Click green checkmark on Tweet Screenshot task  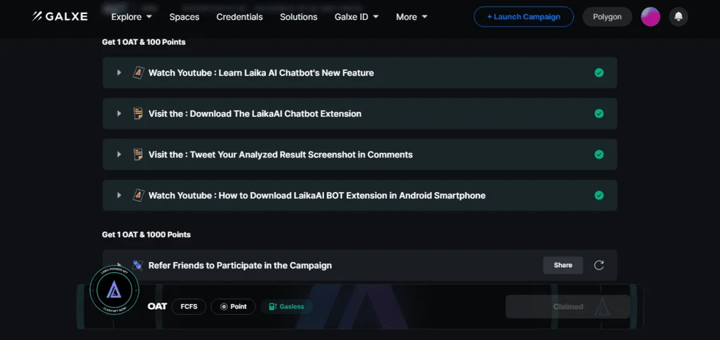(599, 155)
